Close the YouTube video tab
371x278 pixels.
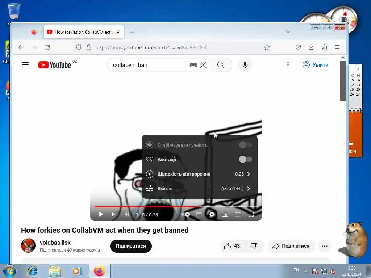pyautogui.click(x=118, y=32)
